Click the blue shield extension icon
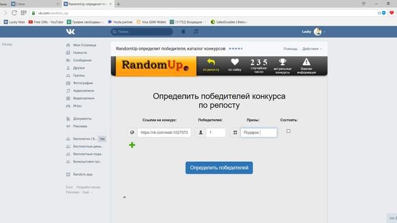 [x=383, y=13]
